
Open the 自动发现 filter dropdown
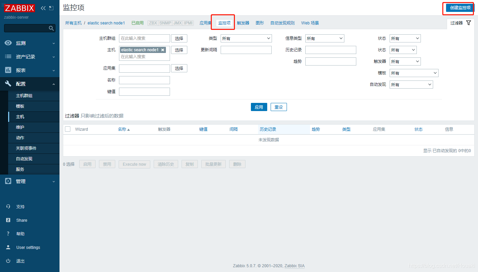411,85
